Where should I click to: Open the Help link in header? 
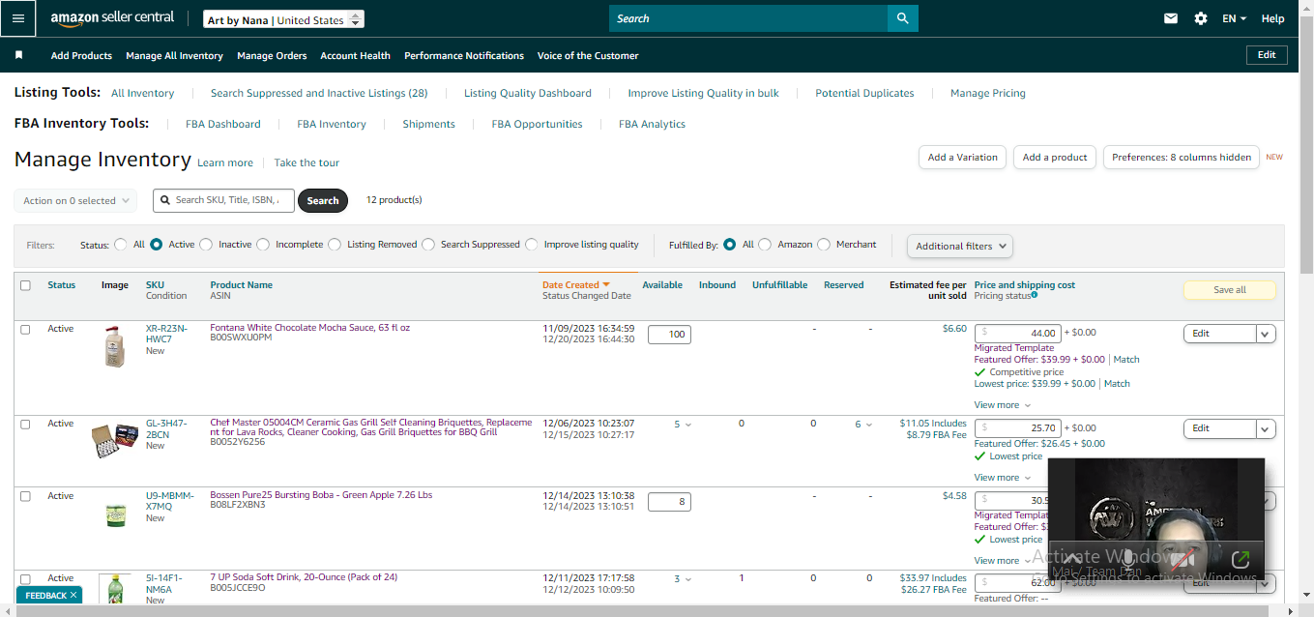click(1272, 18)
